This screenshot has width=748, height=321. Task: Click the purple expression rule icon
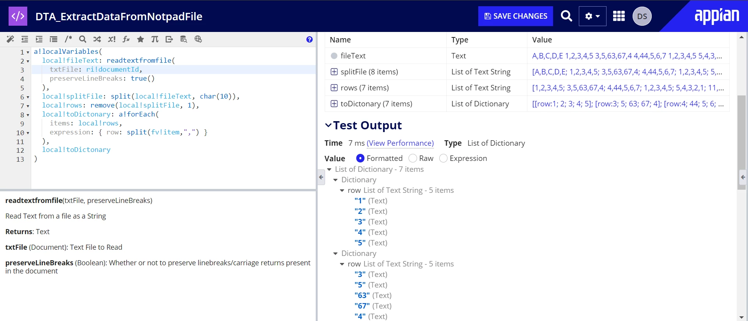click(18, 16)
